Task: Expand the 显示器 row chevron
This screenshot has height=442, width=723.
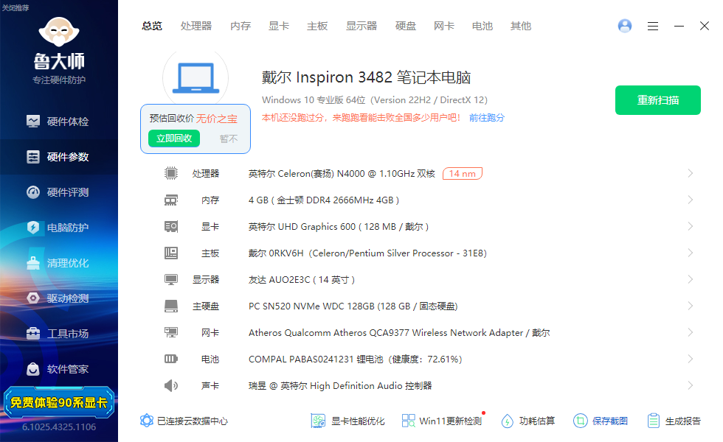Action: point(691,279)
